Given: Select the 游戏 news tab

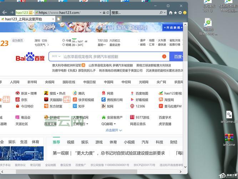Looking at the screenshot, I should 99,142.
